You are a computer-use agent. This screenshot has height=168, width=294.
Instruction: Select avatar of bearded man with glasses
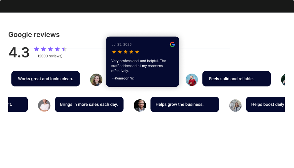click(x=140, y=105)
